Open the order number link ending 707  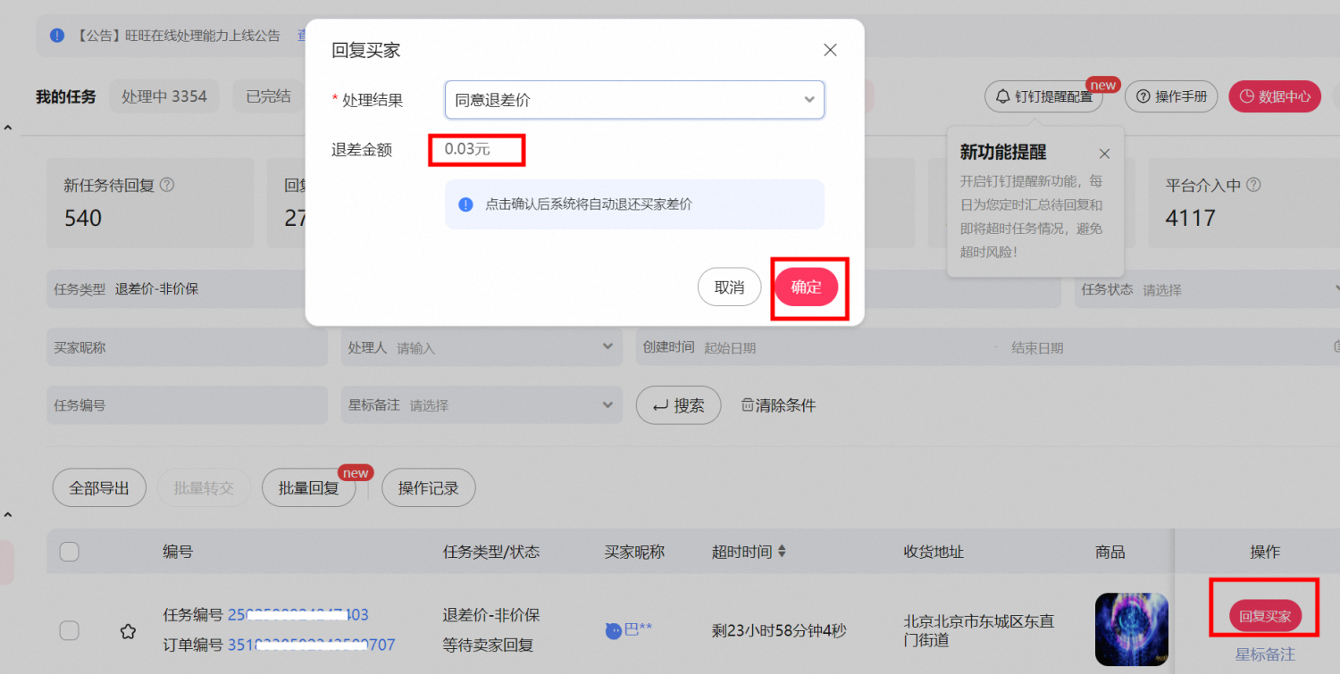tap(309, 645)
